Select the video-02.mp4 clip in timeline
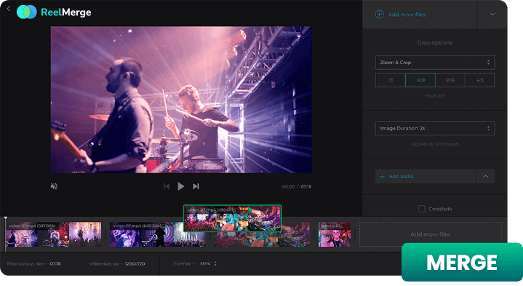The height and width of the screenshot is (286, 523). click(158, 234)
